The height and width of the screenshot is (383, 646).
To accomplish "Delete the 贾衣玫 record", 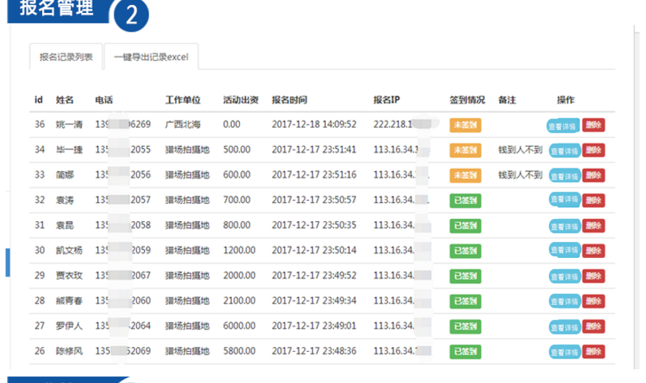I will tap(593, 276).
